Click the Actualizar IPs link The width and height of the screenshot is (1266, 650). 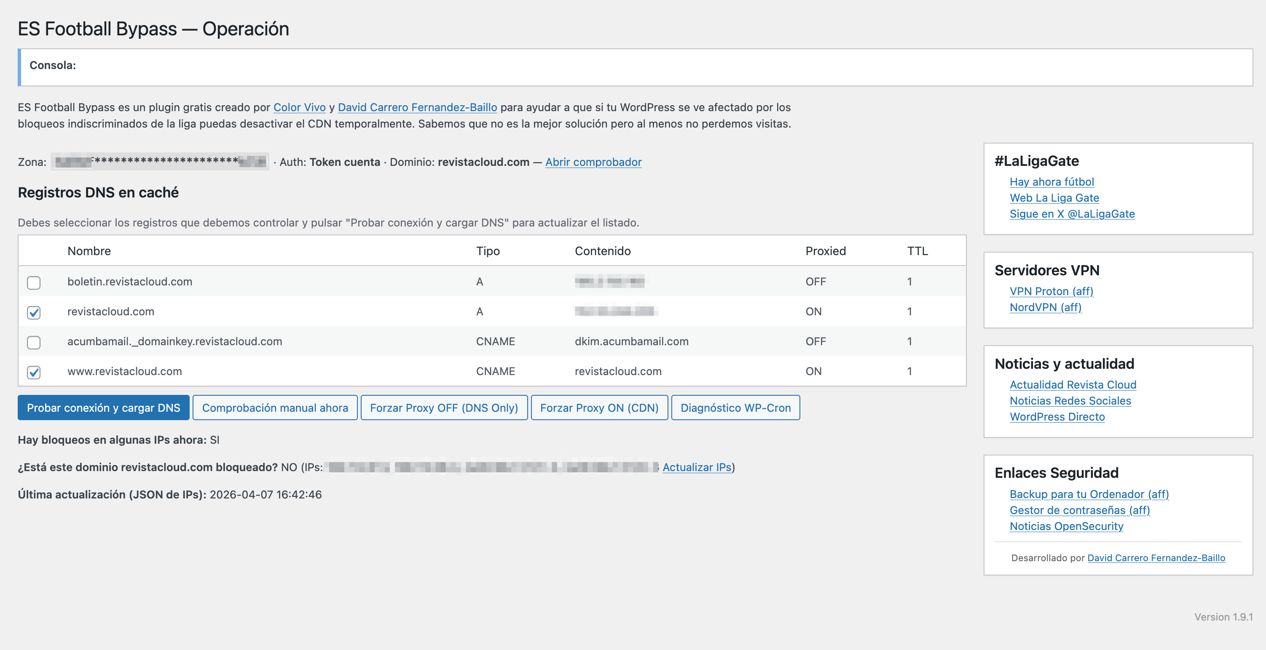(697, 467)
